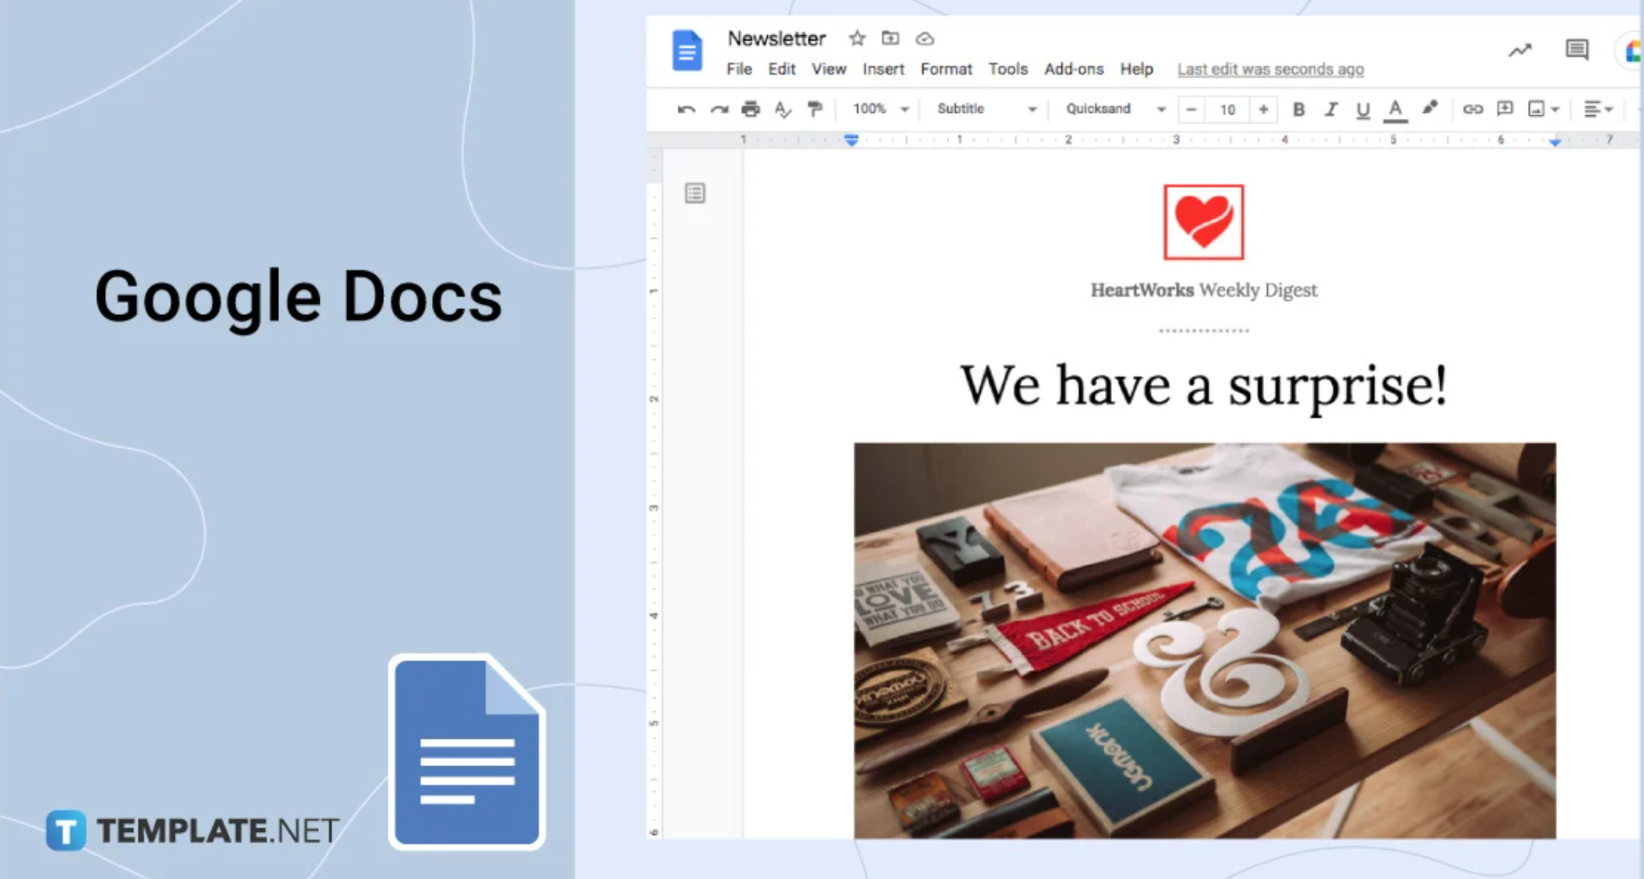The width and height of the screenshot is (1644, 879).
Task: Star the Newsletter document
Action: tap(856, 38)
